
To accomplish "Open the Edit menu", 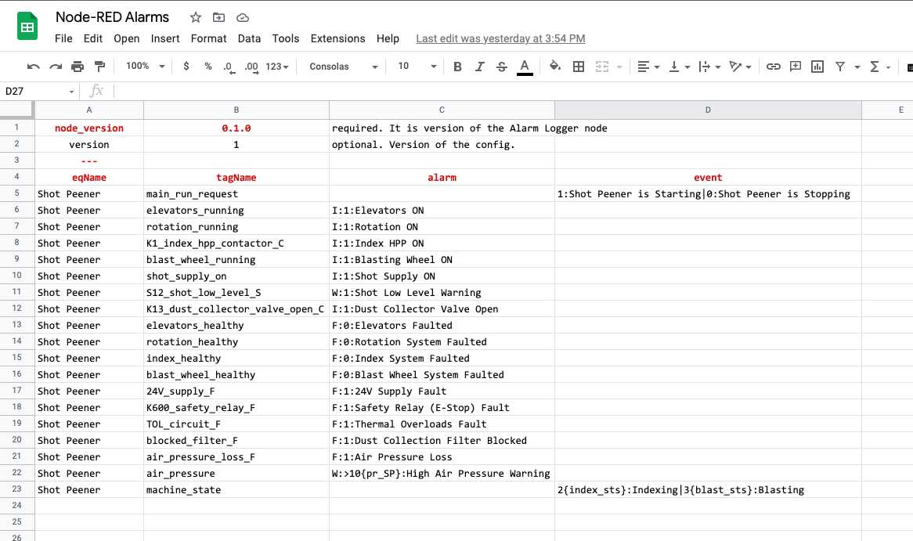I will [x=92, y=38].
